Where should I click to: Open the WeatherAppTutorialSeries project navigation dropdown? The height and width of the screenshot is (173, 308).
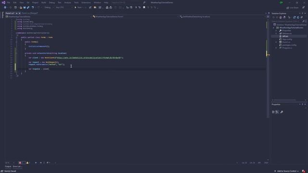pos(49,17)
